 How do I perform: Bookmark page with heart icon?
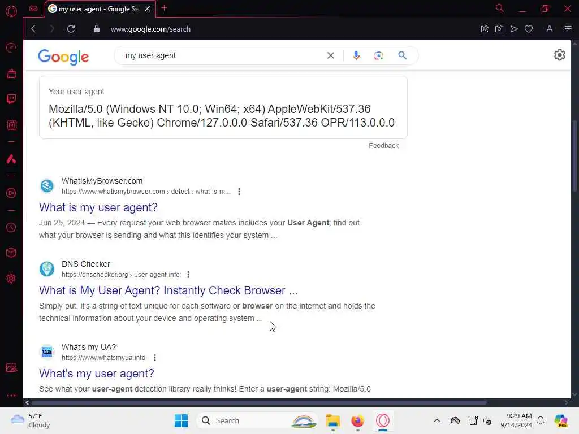coord(529,29)
